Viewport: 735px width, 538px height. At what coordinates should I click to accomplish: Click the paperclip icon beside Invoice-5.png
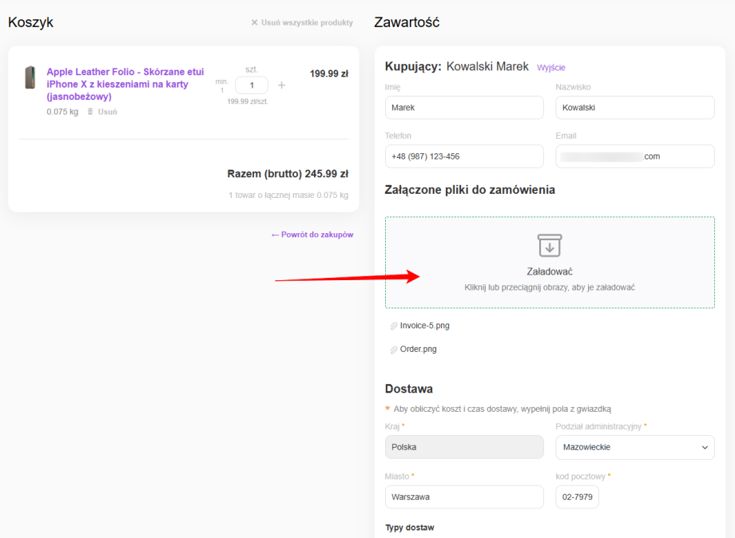point(393,326)
